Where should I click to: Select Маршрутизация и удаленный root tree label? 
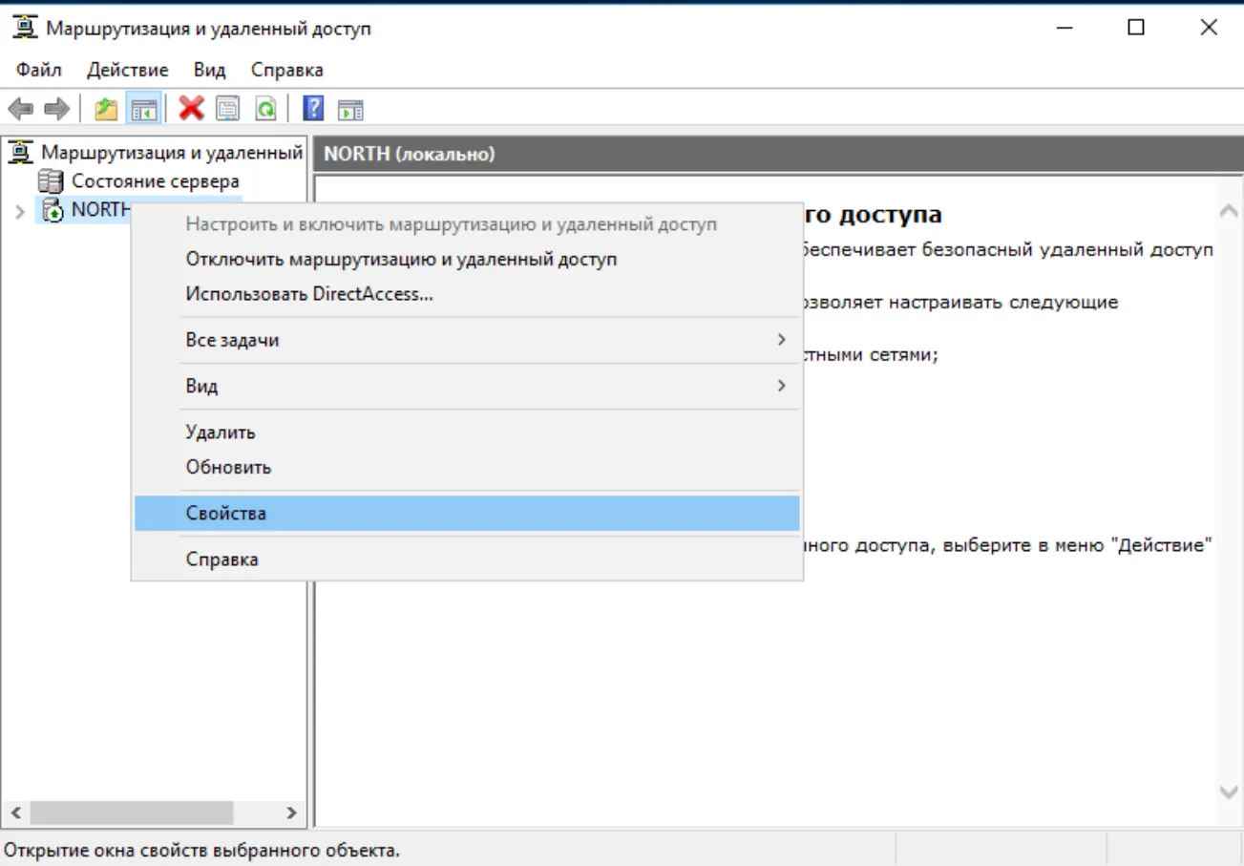[x=172, y=153]
